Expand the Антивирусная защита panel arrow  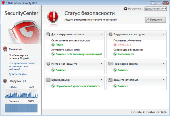pyautogui.click(x=101, y=34)
